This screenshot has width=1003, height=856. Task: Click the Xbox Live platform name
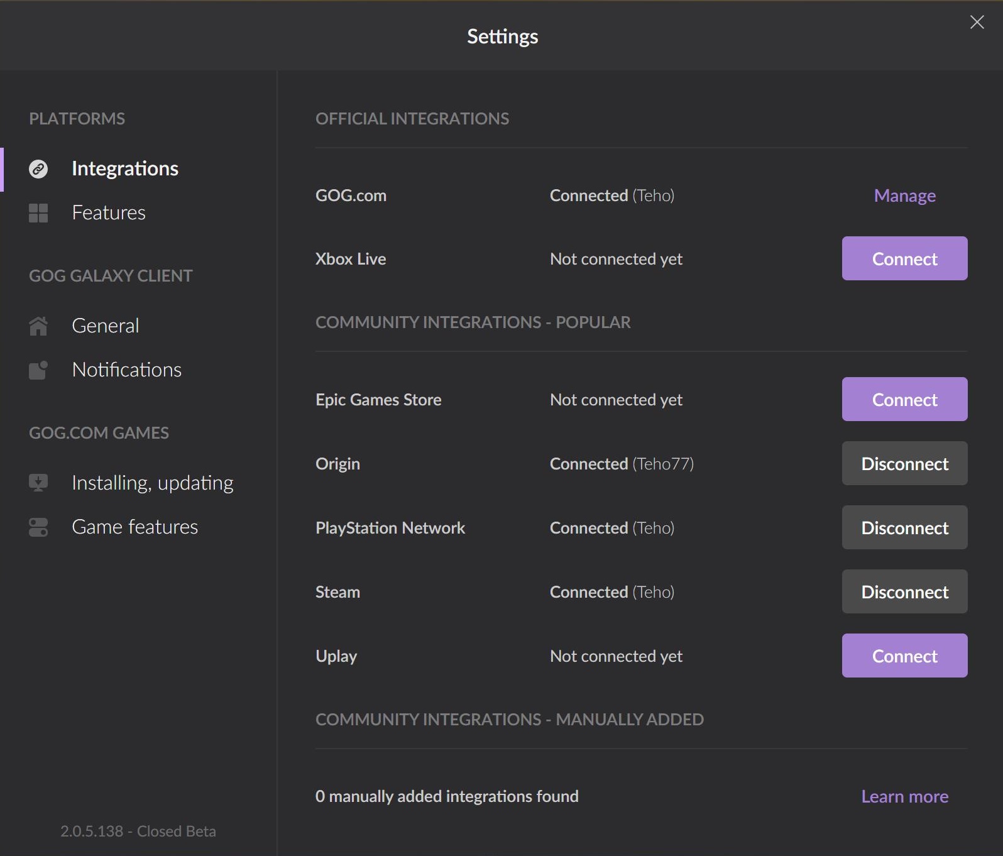click(x=351, y=259)
